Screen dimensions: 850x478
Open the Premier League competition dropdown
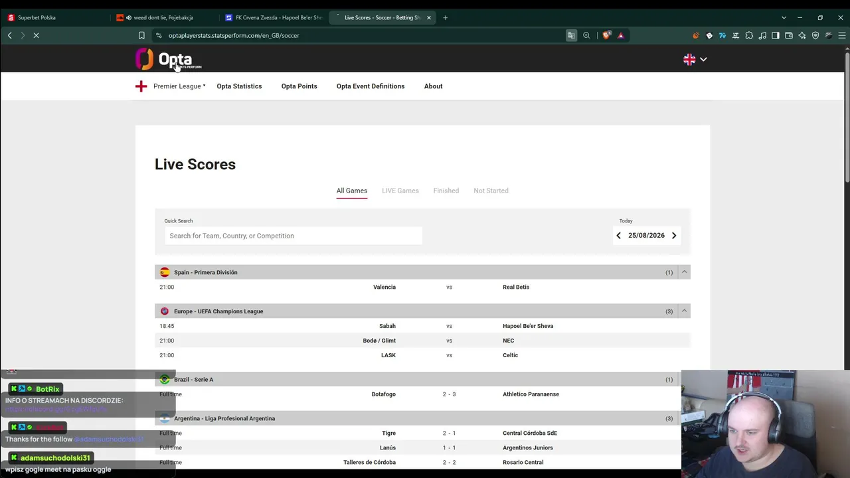click(179, 86)
